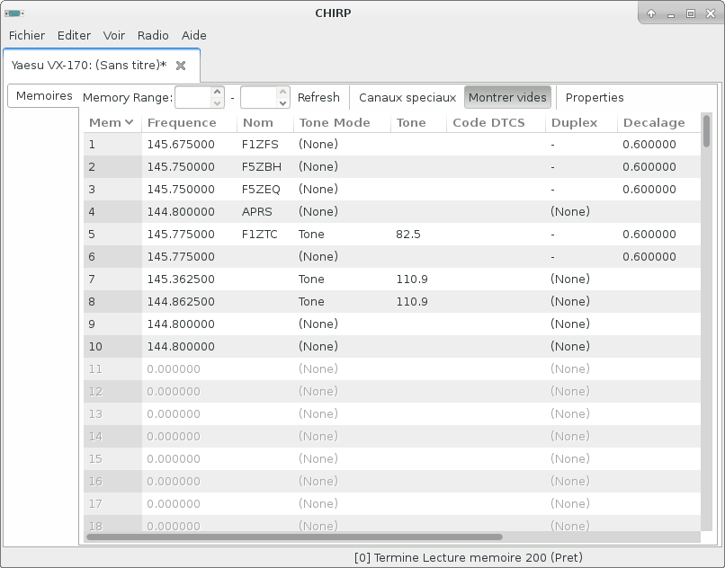Image resolution: width=725 pixels, height=568 pixels.
Task: Open the Fichier menu
Action: (x=27, y=36)
